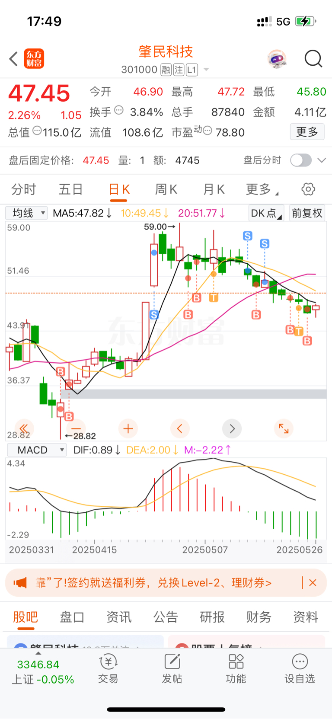Tap 设自选 add-to-watchlist icon
332x719 pixels.
click(300, 668)
